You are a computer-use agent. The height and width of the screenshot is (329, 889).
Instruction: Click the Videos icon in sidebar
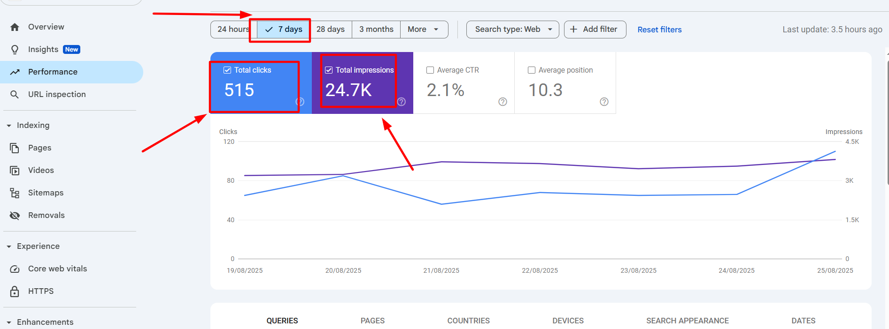15,171
